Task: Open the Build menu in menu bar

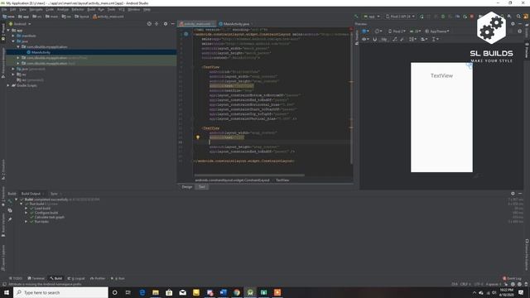Action: tap(91, 9)
